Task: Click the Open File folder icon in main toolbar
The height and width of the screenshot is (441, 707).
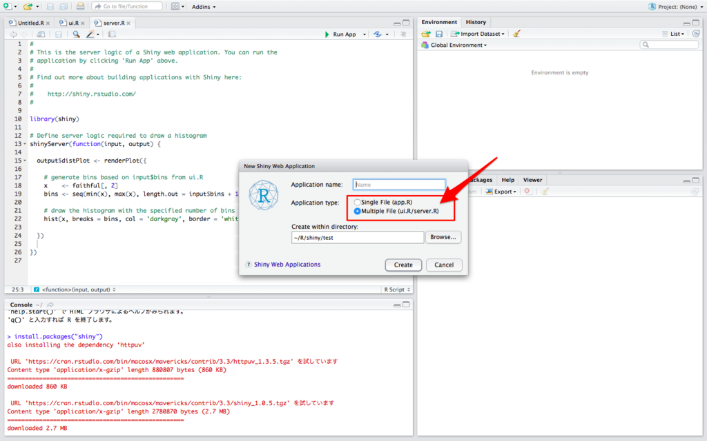Action: pyautogui.click(x=28, y=6)
